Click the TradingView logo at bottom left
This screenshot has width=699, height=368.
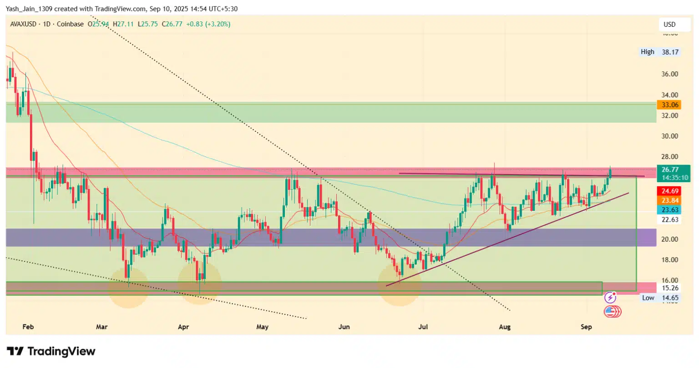pyautogui.click(x=51, y=351)
